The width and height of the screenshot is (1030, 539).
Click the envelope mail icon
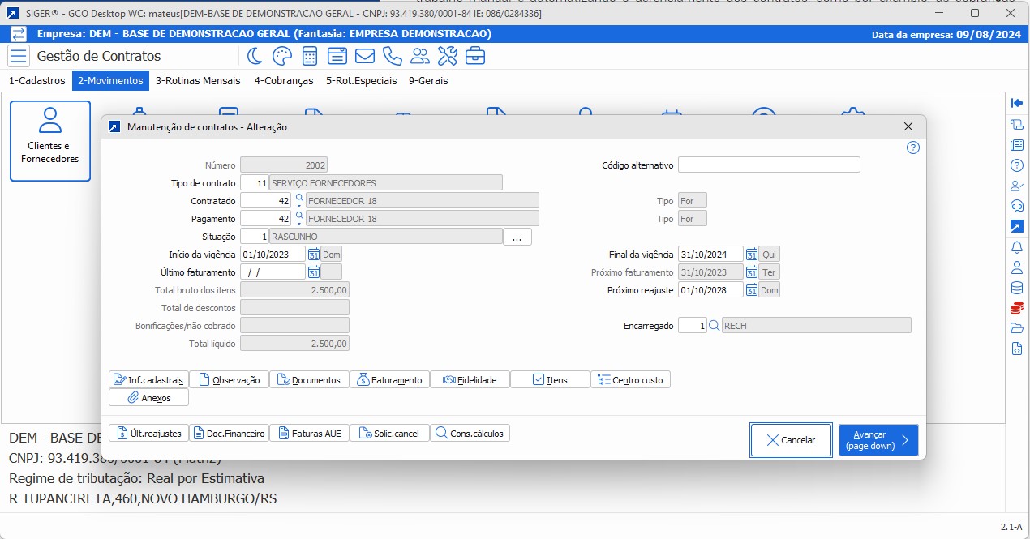365,56
